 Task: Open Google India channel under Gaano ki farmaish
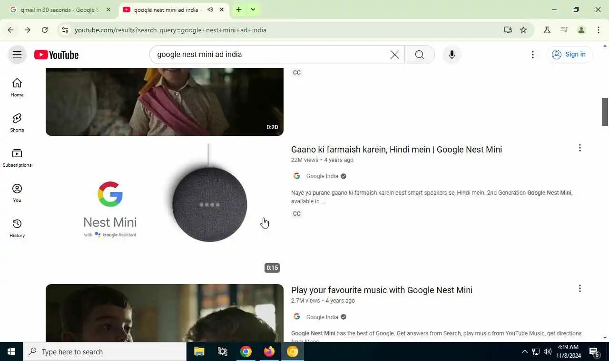(322, 176)
